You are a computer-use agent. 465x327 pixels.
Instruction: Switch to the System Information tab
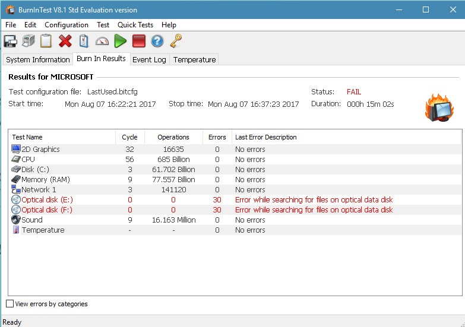[x=38, y=59]
